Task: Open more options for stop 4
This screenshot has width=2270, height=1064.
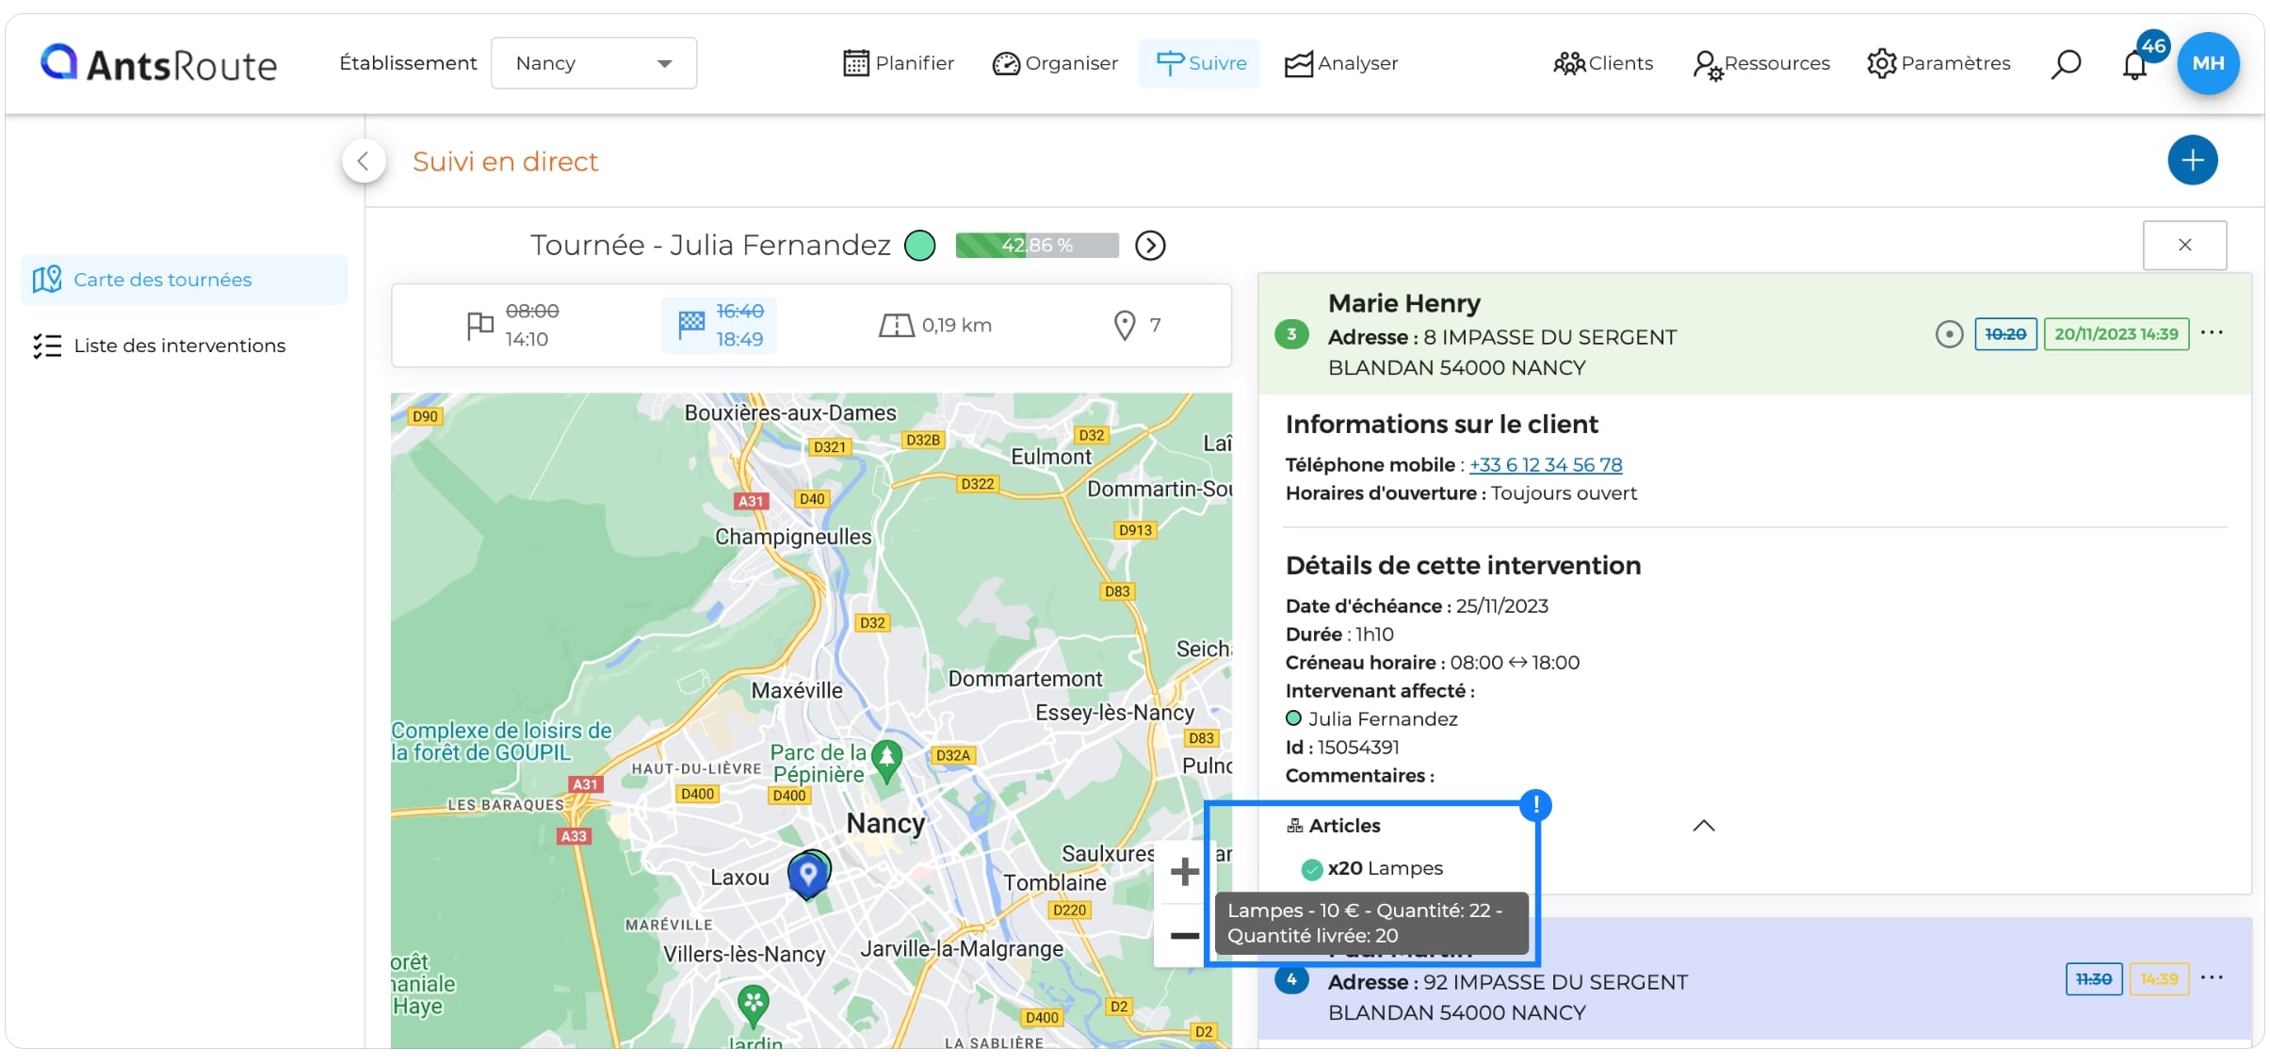Action: click(x=2212, y=977)
